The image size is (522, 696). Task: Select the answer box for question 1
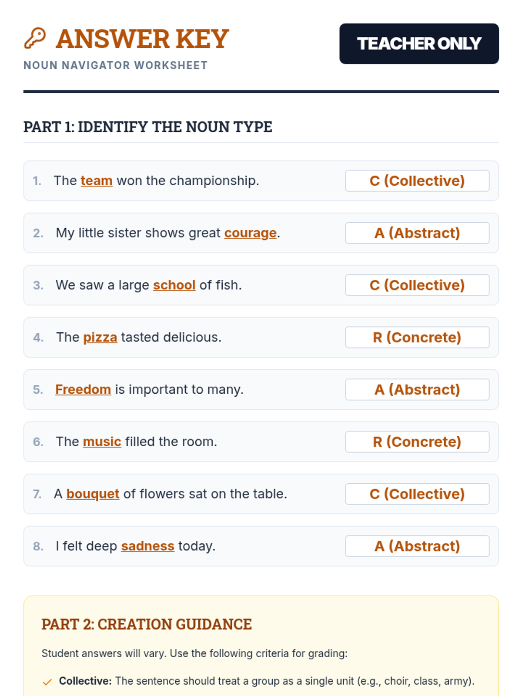[x=417, y=181]
